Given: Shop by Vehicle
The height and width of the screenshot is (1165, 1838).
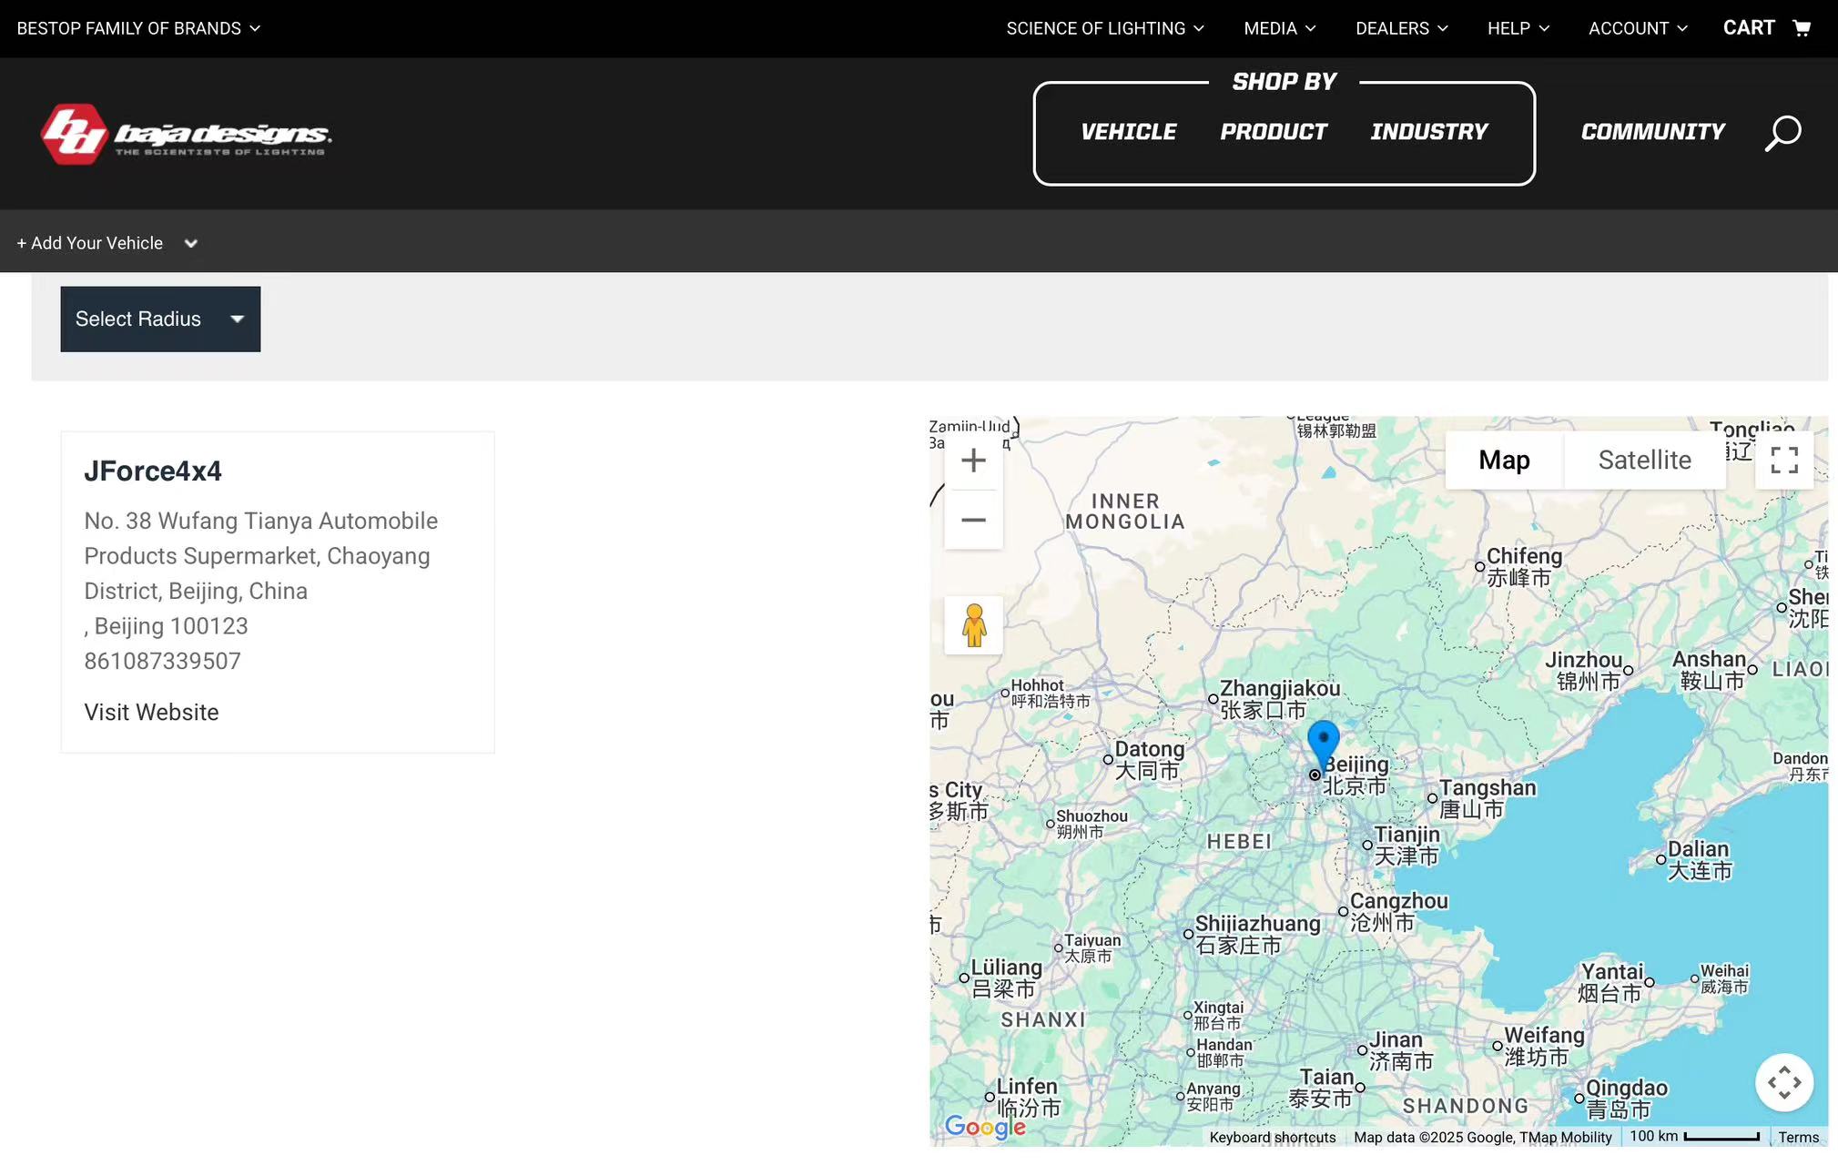Looking at the screenshot, I should tap(1128, 132).
